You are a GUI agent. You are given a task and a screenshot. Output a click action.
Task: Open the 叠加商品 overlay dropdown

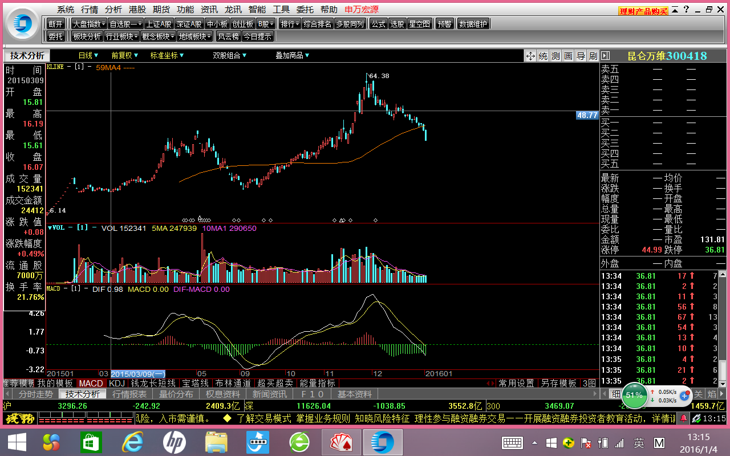tap(293, 55)
